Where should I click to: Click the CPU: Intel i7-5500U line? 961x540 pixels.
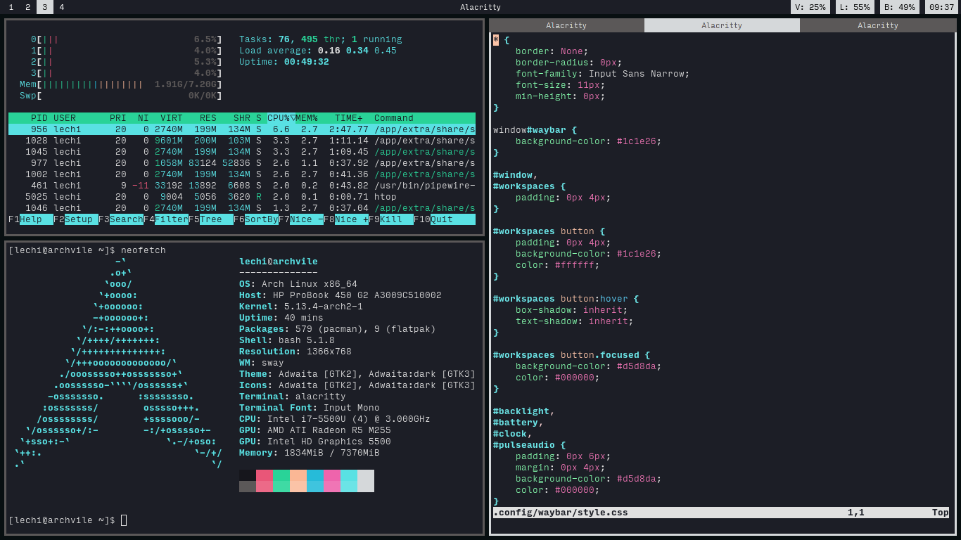coord(335,419)
